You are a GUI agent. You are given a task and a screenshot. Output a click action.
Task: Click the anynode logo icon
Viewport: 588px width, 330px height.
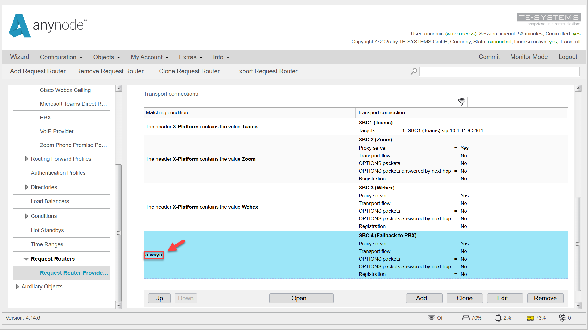[x=20, y=26]
